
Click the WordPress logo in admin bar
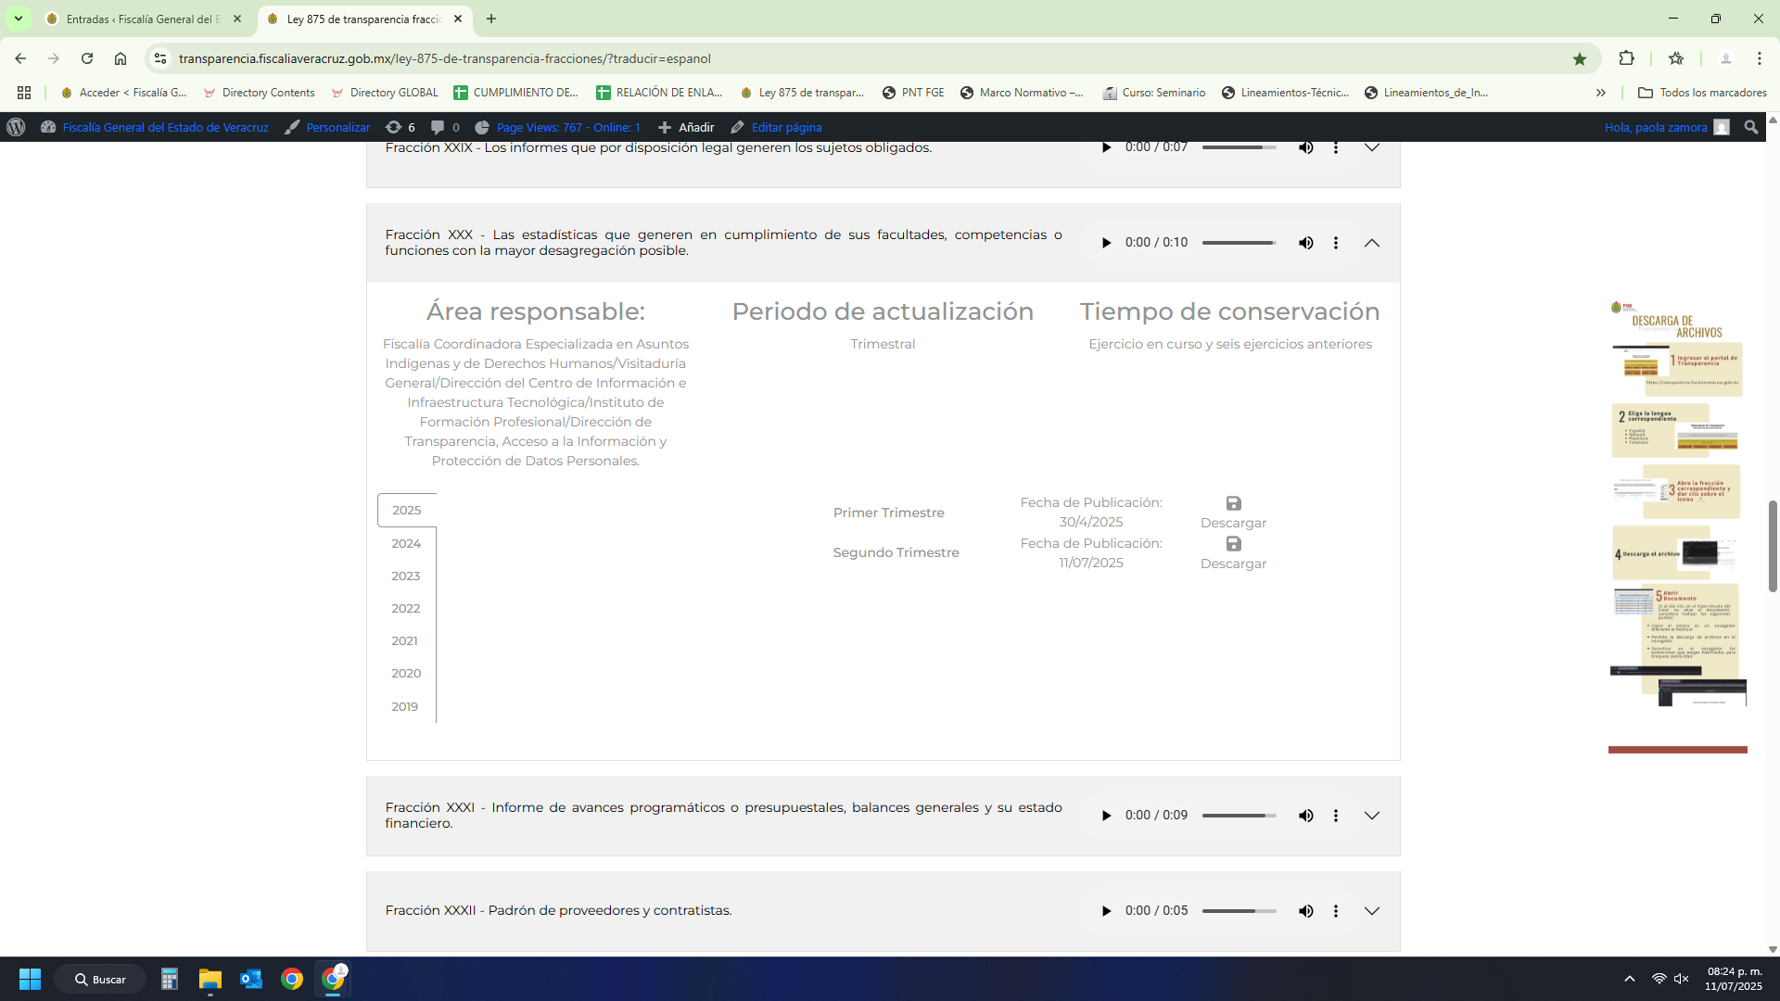coord(16,127)
